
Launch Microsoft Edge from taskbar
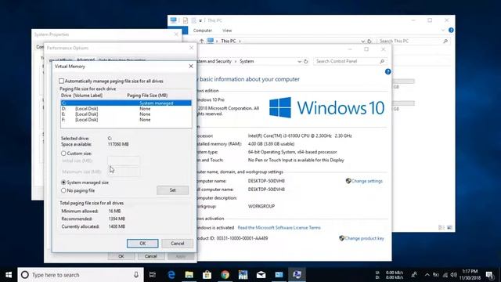point(171,275)
